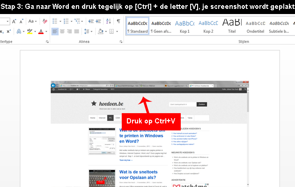This screenshot has width=295, height=187.
Task: Open the line spacing dropdown arrow
Action: tap(92, 31)
